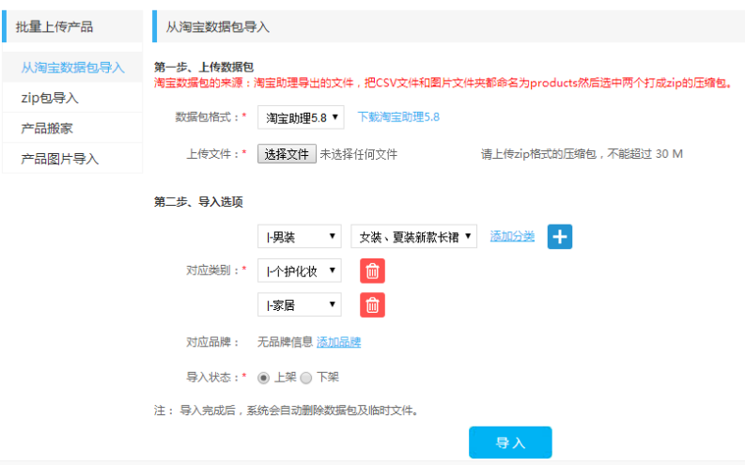
Task: Click the 添加分类 link
Action: 512,236
